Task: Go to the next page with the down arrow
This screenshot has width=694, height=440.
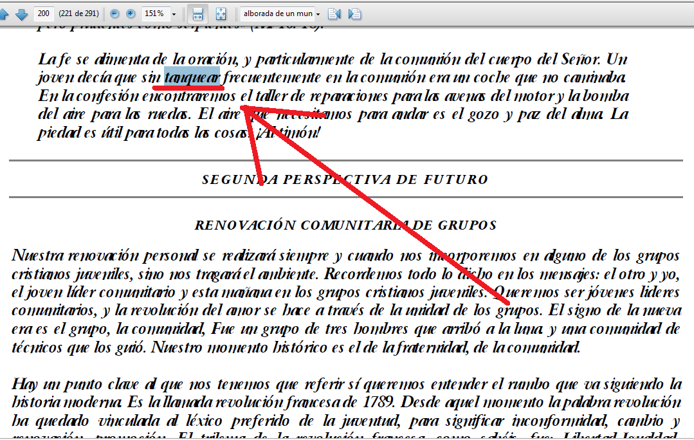Action: [21, 14]
